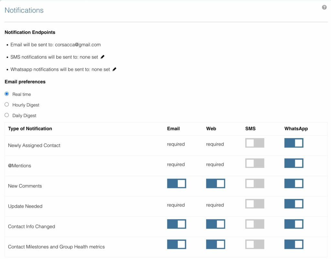The width and height of the screenshot is (331, 259).
Task: Disable Web for Contact Info Changed
Action: click(x=216, y=224)
